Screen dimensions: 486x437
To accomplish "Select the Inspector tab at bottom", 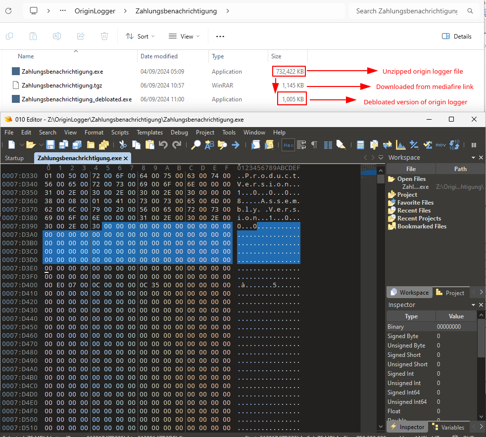I will [408, 427].
